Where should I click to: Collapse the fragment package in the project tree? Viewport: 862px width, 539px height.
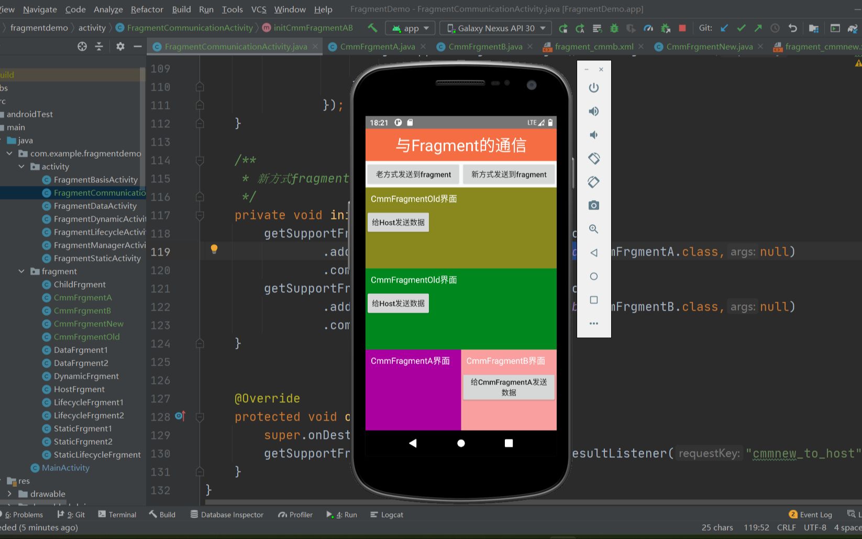click(x=21, y=271)
